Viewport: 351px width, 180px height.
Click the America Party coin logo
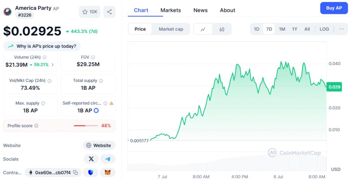pos(8,12)
